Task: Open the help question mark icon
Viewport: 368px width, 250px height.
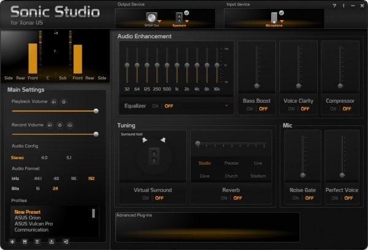Action: pyautogui.click(x=334, y=6)
